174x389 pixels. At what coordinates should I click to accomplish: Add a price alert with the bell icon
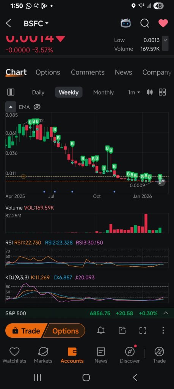[x=101, y=330]
